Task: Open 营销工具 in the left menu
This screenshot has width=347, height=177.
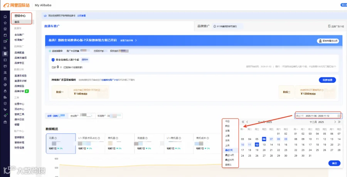Action: 19,114
